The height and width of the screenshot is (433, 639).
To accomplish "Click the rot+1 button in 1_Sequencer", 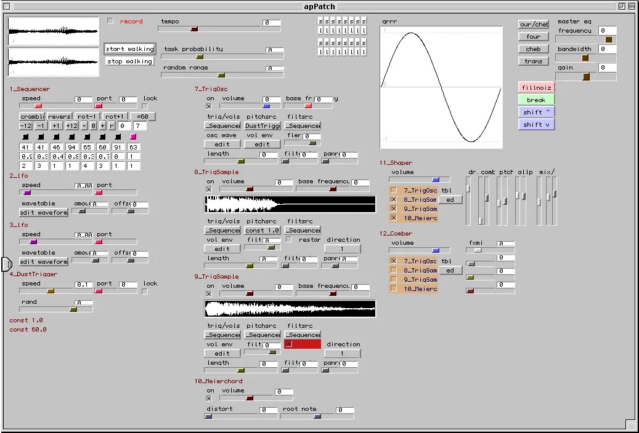I will pyautogui.click(x=115, y=116).
